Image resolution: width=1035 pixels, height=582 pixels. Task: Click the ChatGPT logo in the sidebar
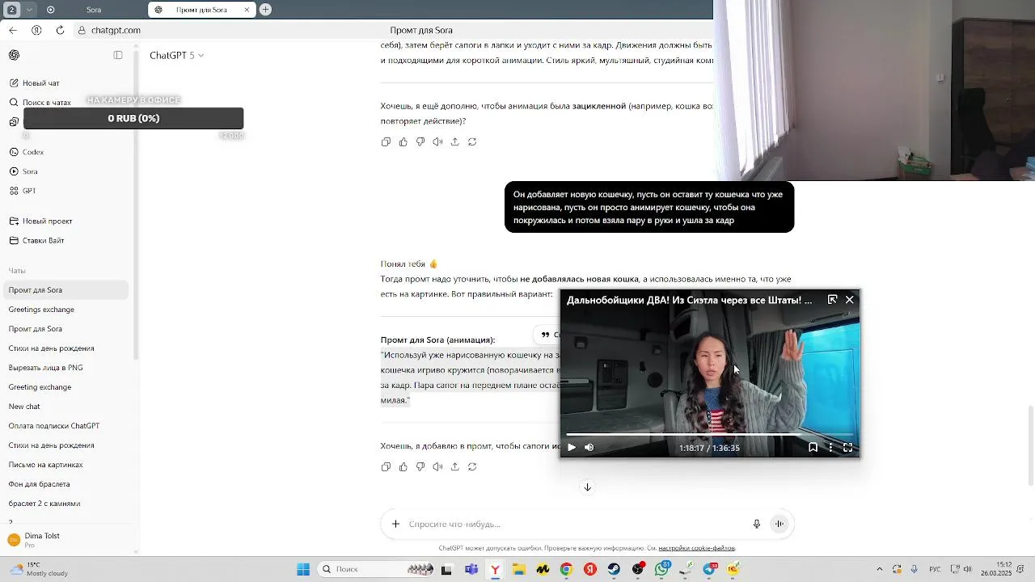(x=14, y=55)
